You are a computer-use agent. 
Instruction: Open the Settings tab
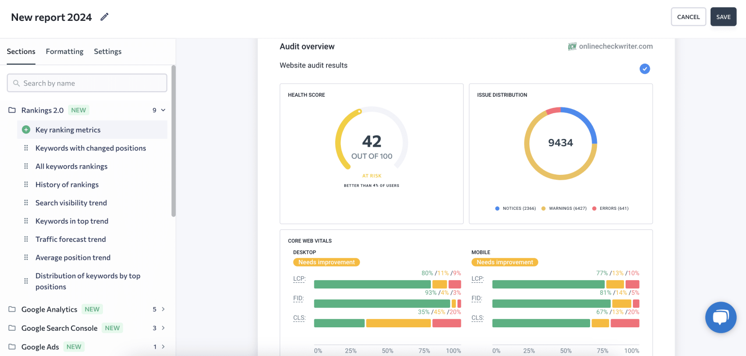point(107,51)
